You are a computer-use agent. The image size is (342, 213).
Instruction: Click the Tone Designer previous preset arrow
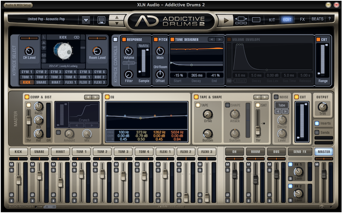(x=212, y=39)
